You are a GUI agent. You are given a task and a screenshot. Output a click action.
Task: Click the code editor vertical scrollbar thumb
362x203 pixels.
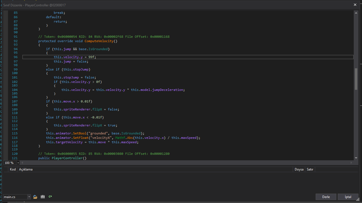[x=356, y=79]
